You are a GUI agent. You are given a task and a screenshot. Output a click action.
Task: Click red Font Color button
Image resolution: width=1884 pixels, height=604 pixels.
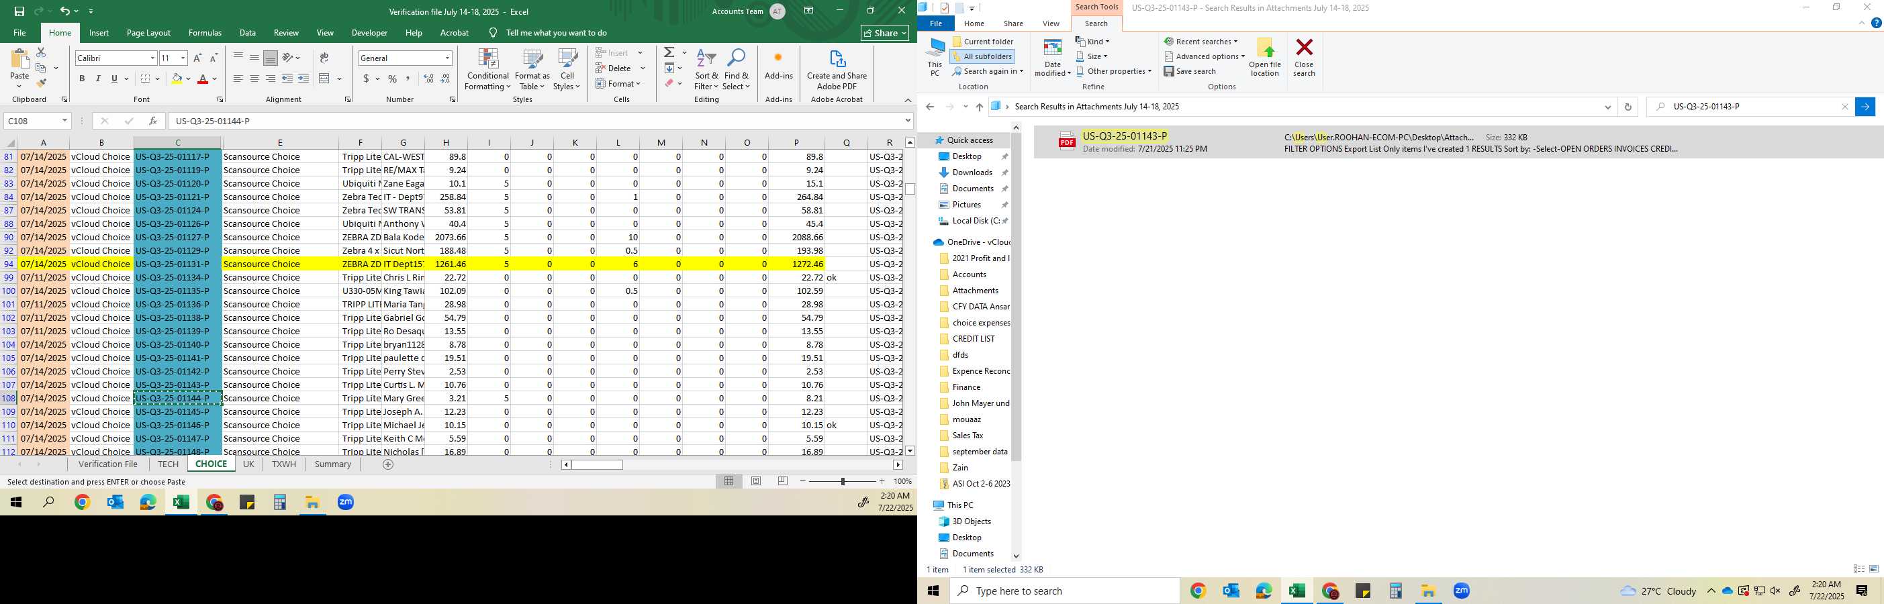tap(204, 79)
